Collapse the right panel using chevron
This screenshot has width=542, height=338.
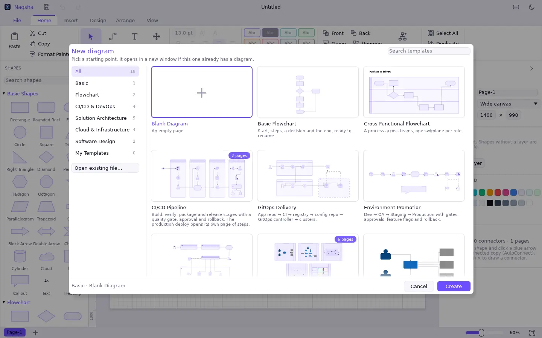pyautogui.click(x=531, y=68)
